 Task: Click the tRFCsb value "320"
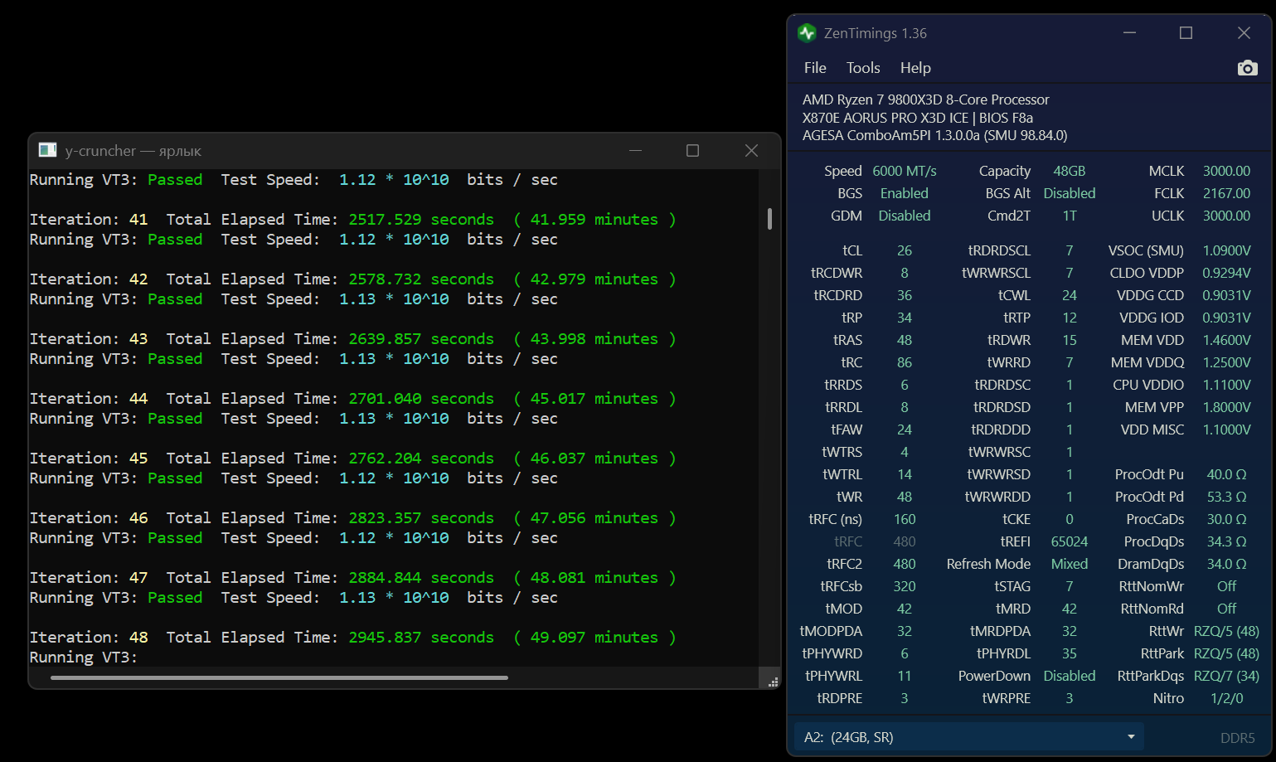pos(905,586)
